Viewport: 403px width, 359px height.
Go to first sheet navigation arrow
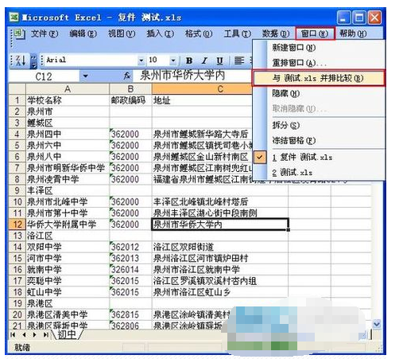13,335
